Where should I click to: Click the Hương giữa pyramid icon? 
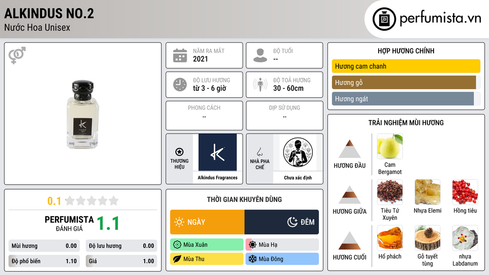coord(350,195)
